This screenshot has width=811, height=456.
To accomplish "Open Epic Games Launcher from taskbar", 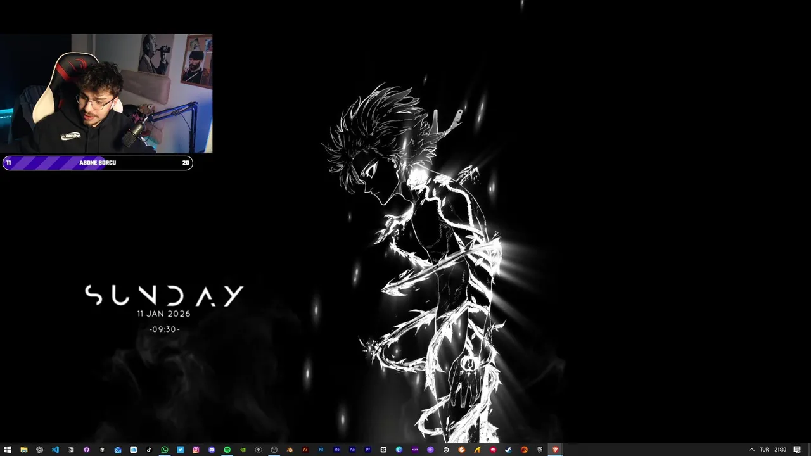I will [540, 450].
